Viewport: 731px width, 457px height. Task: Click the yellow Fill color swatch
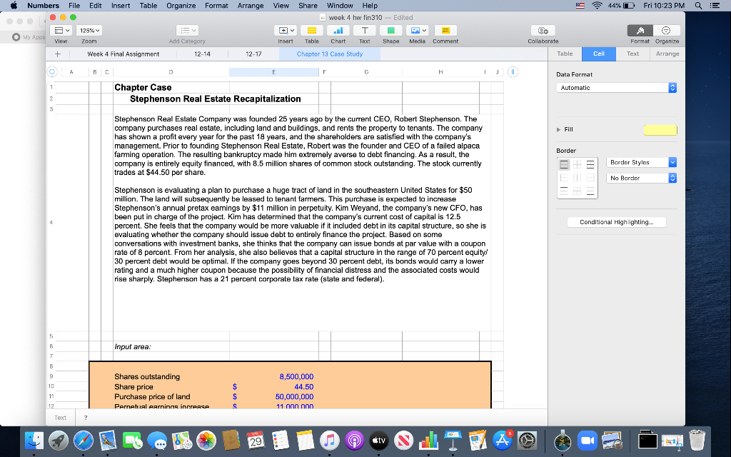tap(660, 130)
